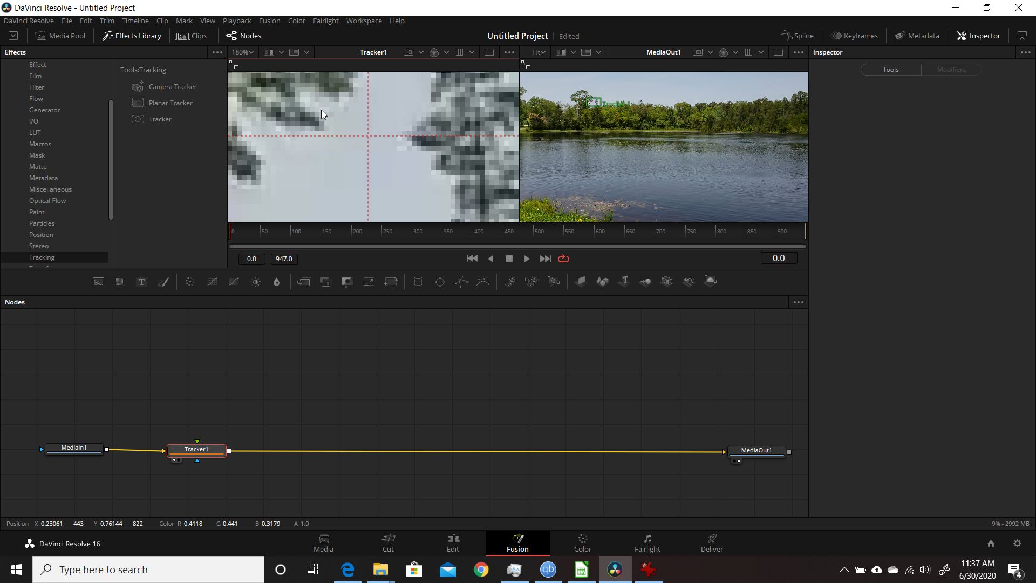The height and width of the screenshot is (583, 1036).
Task: Add a B-Spline mask tool
Action: (483, 282)
